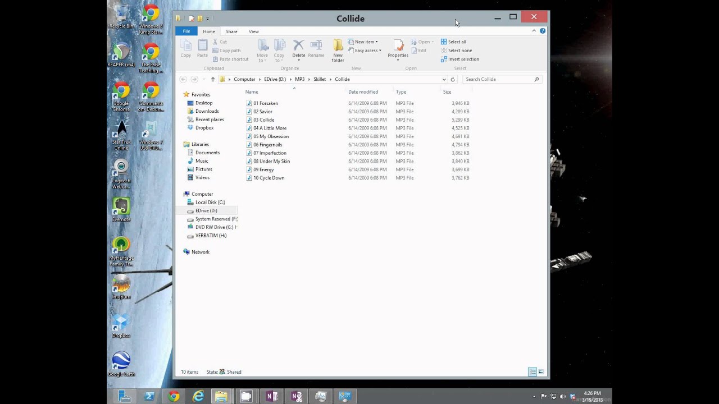The height and width of the screenshot is (404, 719).
Task: Collapse the ribbon with the chevron arrow
Action: (x=534, y=31)
